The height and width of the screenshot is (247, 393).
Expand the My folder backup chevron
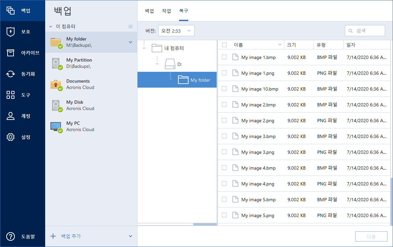tap(131, 42)
